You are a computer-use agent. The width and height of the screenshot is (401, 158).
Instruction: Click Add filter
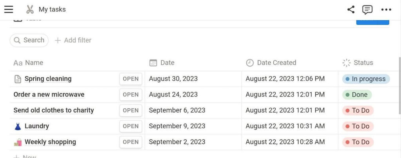pos(73,40)
